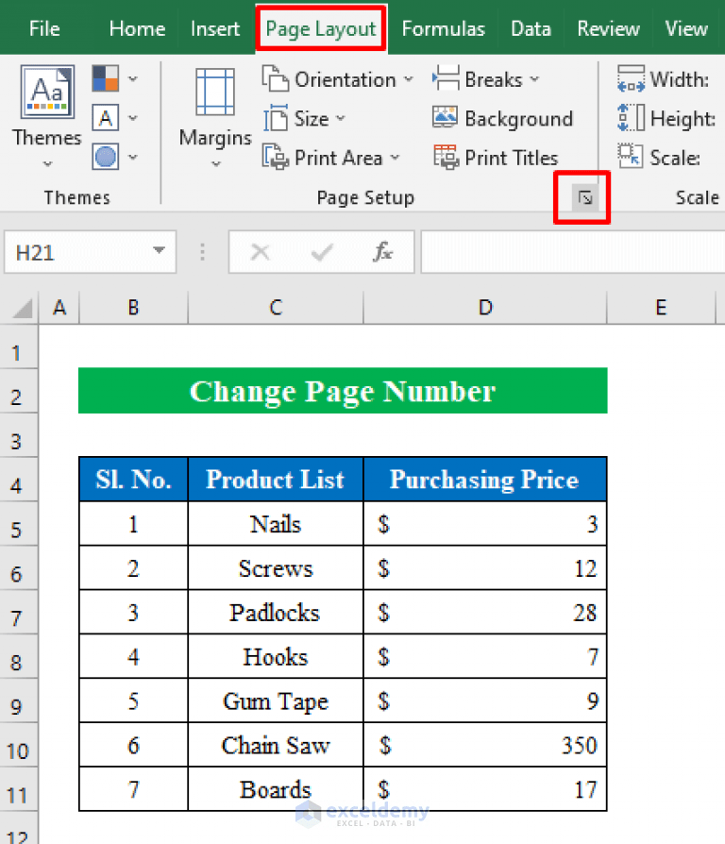The height and width of the screenshot is (844, 725).
Task: Expand the theme Fonts dropdown arrow
Action: point(133,118)
